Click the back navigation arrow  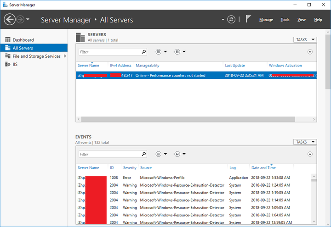(10, 20)
